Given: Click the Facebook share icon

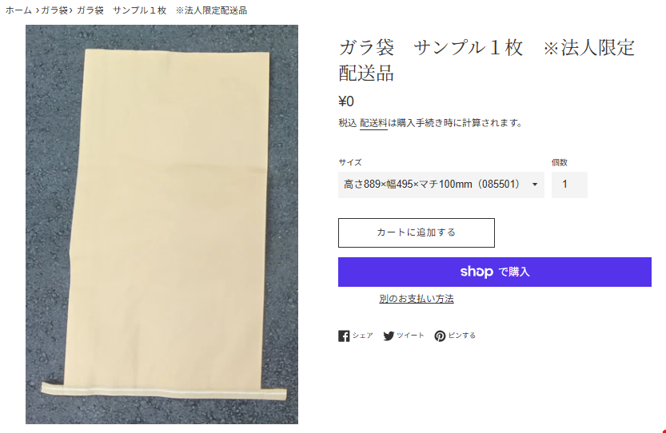Looking at the screenshot, I should (x=344, y=336).
